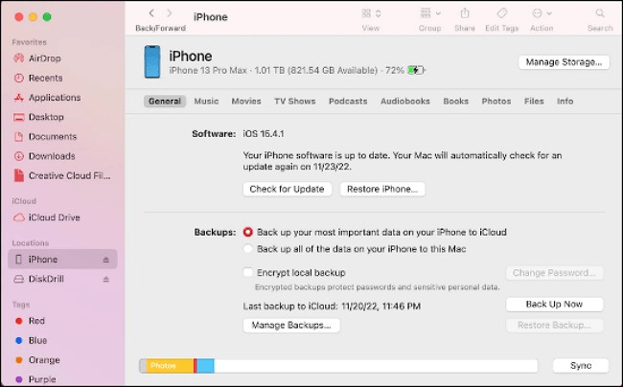Switch to the Photos tab
The width and height of the screenshot is (623, 387).
[496, 102]
